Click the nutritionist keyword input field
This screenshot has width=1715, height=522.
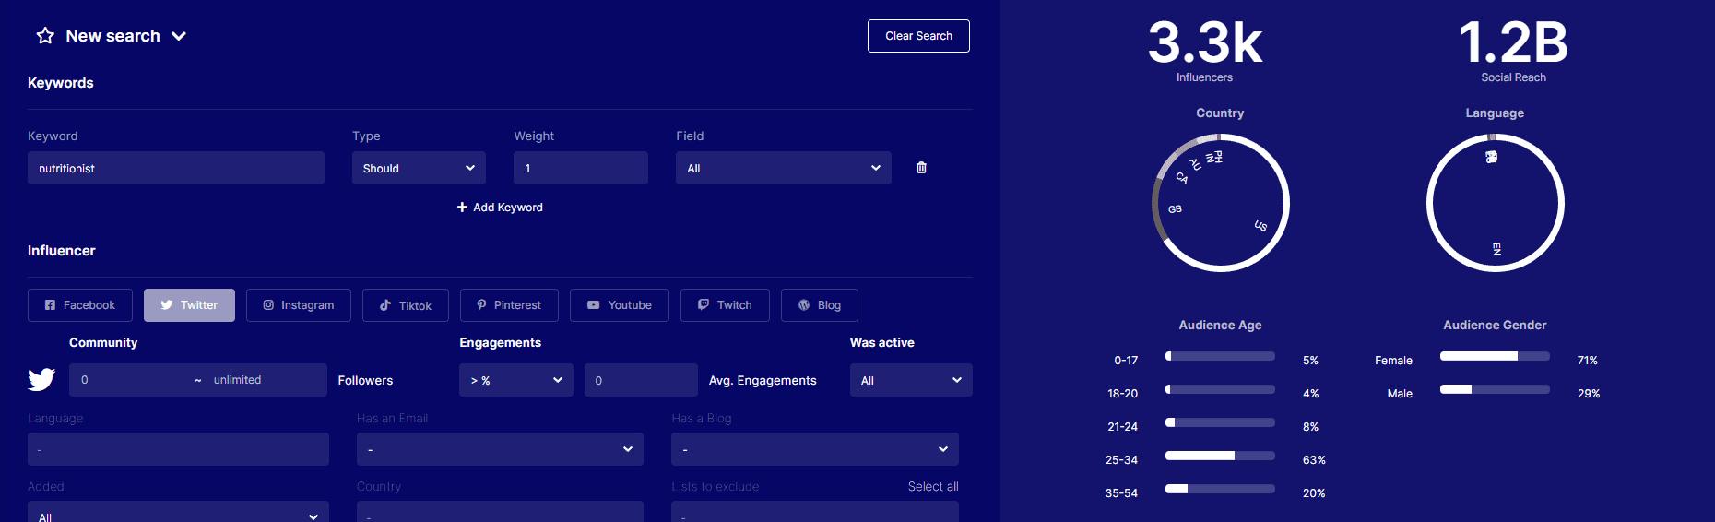175,168
